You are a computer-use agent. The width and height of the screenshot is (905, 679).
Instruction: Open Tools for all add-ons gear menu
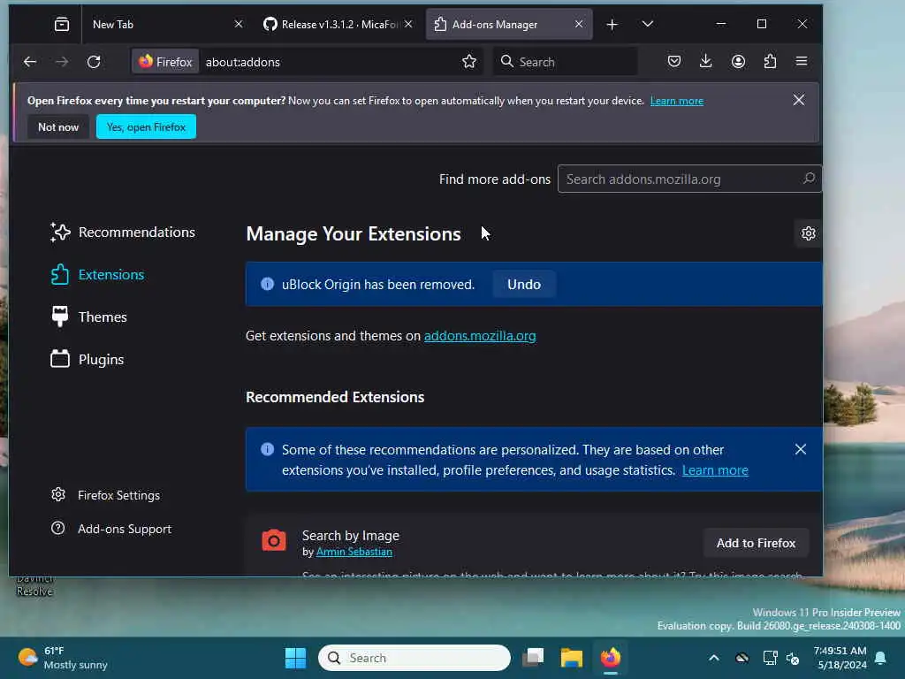[809, 233]
